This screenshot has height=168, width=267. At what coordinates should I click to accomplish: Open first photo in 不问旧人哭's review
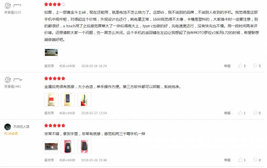click(x=51, y=147)
